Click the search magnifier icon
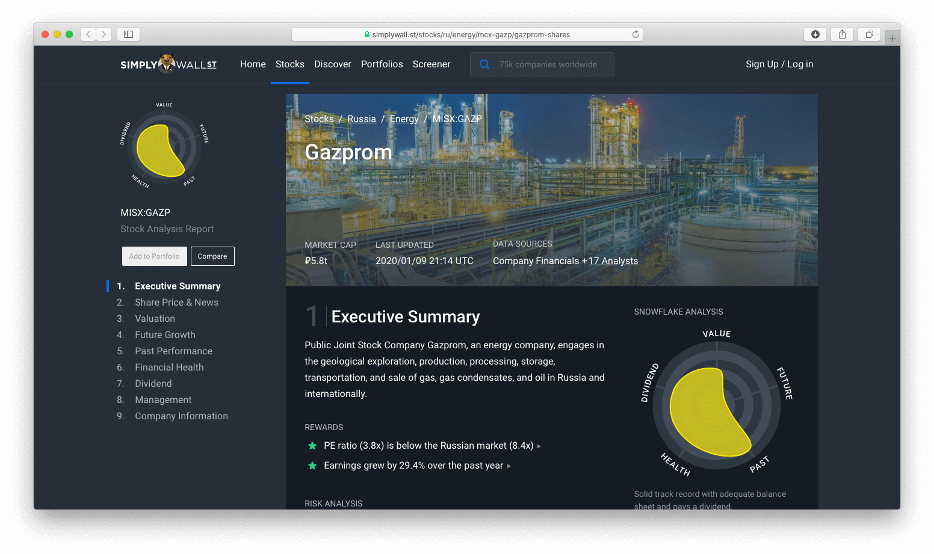The height and width of the screenshot is (554, 934). click(484, 64)
